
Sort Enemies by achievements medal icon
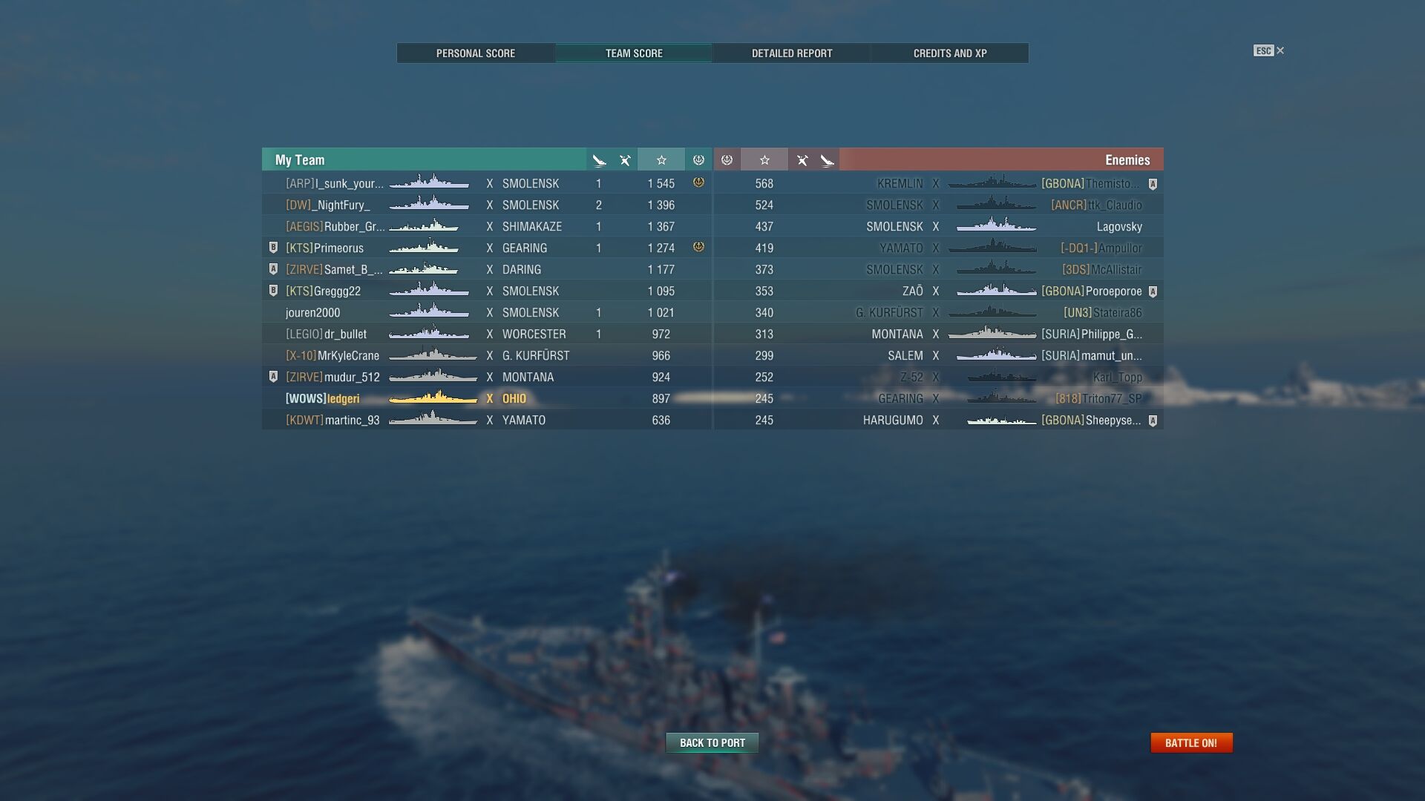point(727,160)
